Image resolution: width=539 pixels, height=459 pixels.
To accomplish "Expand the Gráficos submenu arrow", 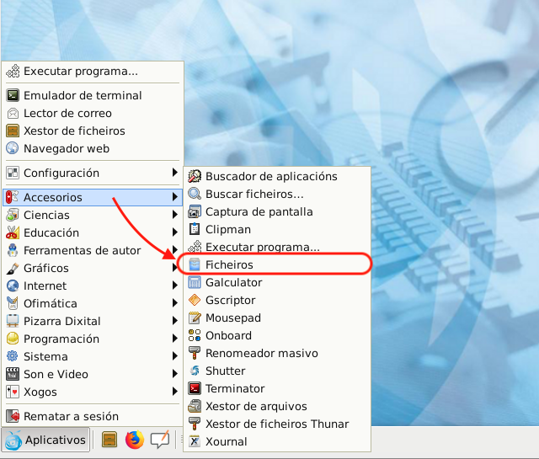I will tap(174, 268).
